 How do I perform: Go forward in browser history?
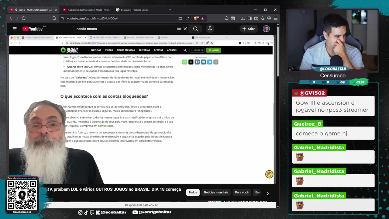click(17, 18)
